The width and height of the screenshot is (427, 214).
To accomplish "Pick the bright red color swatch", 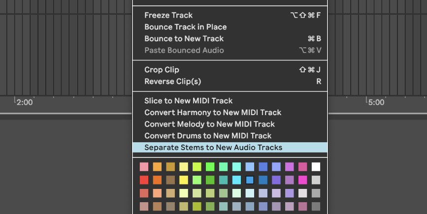I will (144, 180).
